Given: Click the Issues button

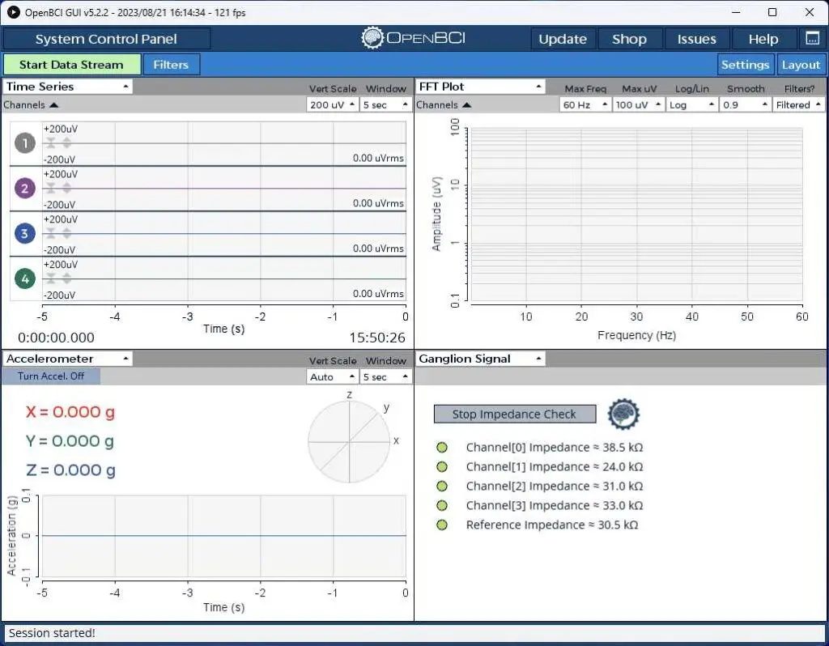Looking at the screenshot, I should [696, 39].
